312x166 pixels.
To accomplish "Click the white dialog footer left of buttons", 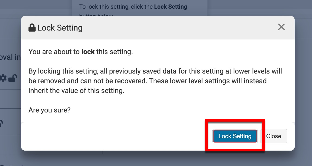I will (x=109, y=136).
